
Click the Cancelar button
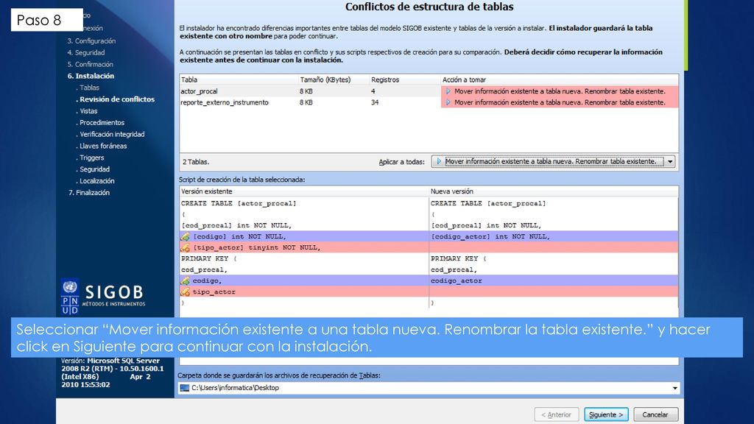coord(655,414)
